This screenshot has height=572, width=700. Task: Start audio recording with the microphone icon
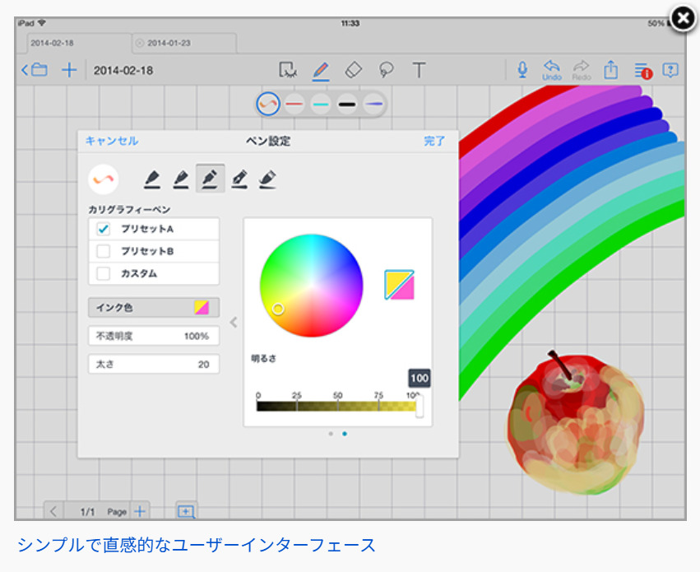click(x=522, y=69)
